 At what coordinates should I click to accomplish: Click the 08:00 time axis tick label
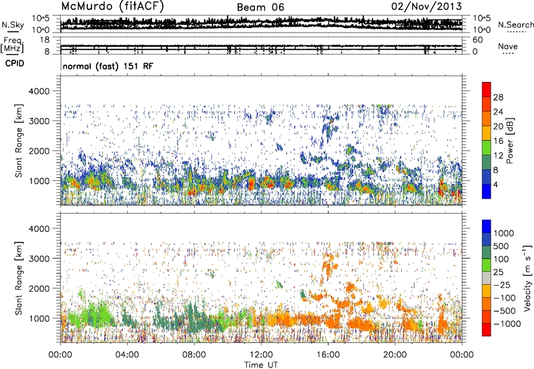tap(194, 355)
